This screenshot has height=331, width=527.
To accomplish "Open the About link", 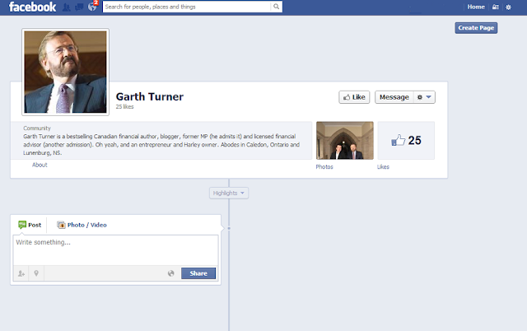I will click(x=40, y=165).
